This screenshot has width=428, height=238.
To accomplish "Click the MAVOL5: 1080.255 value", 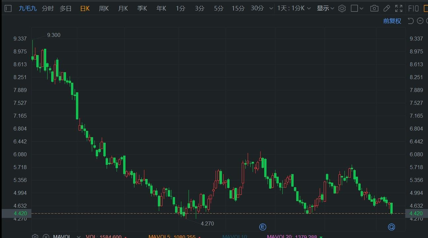I will point(172,236).
